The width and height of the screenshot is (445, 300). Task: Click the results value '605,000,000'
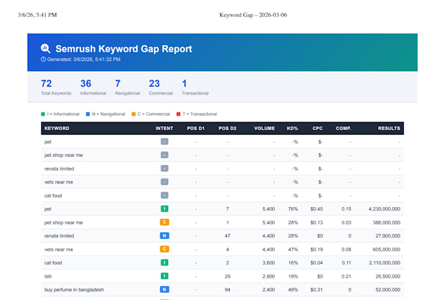[x=387, y=250]
